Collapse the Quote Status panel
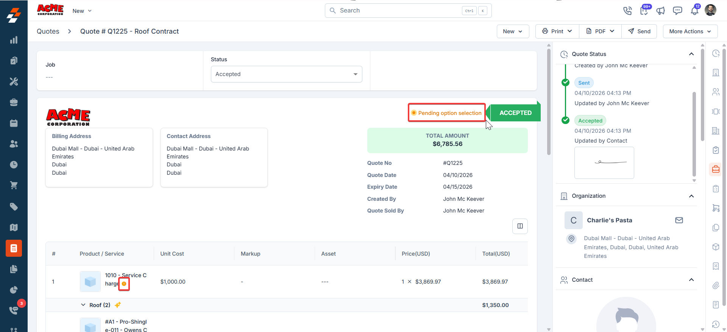727x332 pixels. tap(691, 54)
